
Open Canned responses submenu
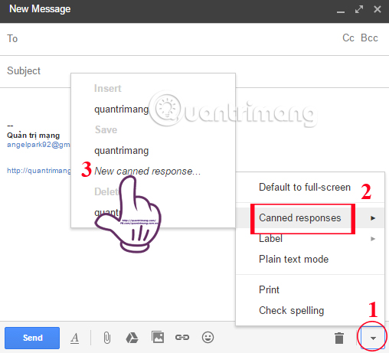(x=310, y=218)
